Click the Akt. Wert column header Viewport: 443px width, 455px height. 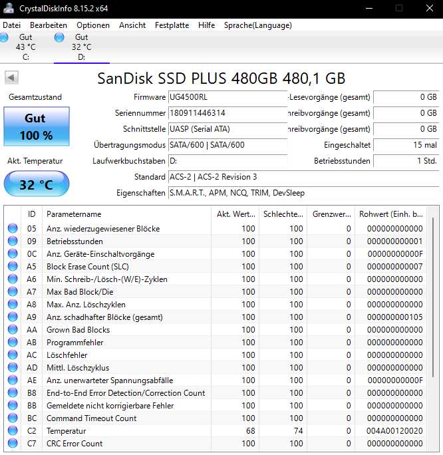[x=235, y=214]
